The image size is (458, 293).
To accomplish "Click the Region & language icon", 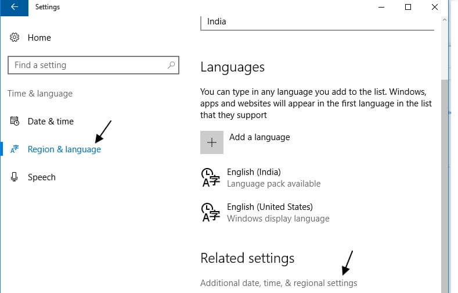I will click(x=15, y=149).
